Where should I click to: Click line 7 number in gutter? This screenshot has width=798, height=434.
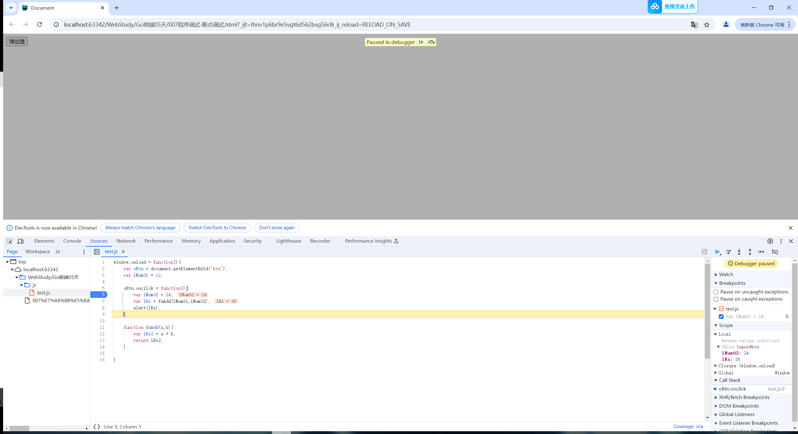tap(103, 301)
